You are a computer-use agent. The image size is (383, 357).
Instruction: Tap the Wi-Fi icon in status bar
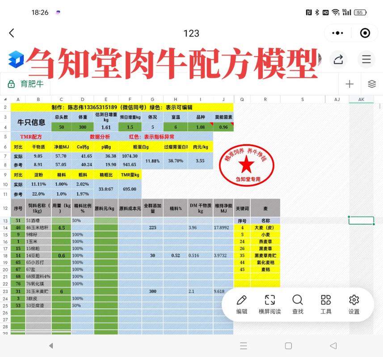click(x=336, y=12)
